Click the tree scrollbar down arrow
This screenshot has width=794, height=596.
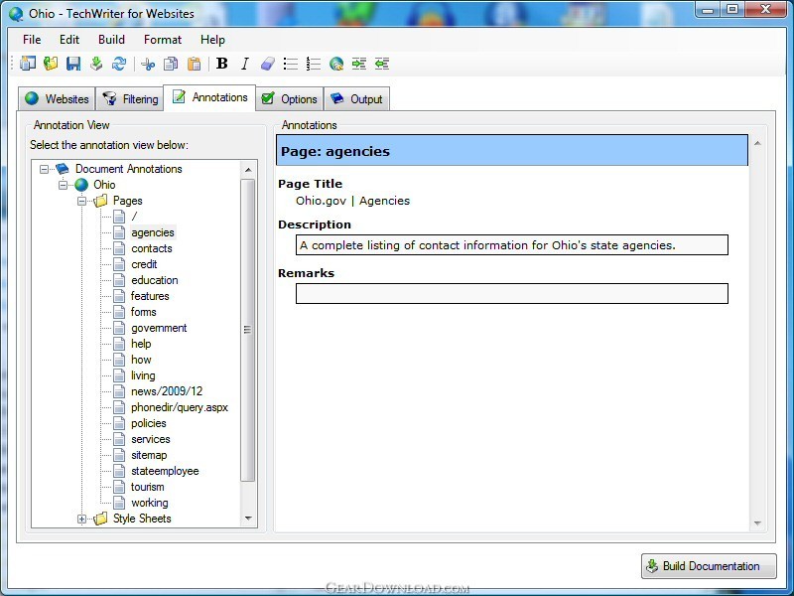tap(248, 518)
